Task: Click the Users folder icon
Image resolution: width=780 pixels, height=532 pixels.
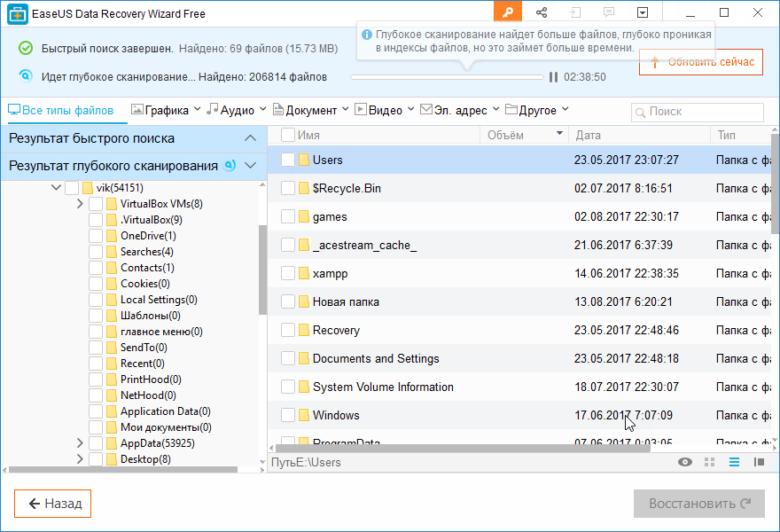Action: (x=304, y=160)
